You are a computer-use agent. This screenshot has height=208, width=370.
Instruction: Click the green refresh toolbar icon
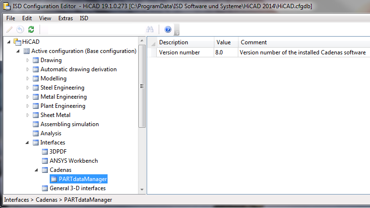[x=31, y=29]
